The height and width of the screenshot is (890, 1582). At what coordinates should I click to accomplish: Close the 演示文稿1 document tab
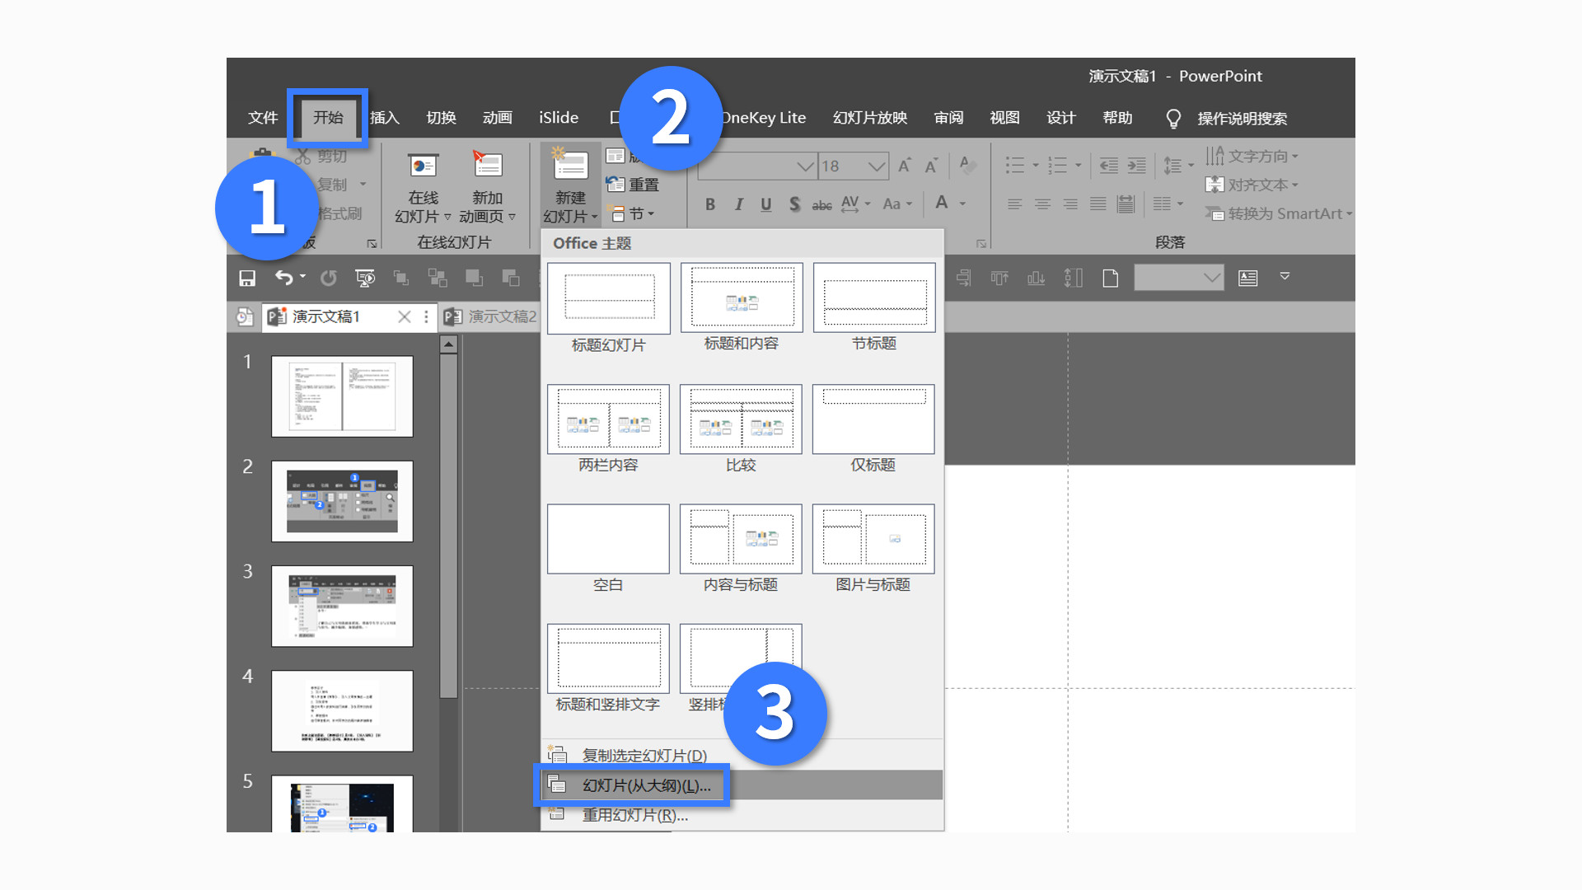pyautogui.click(x=404, y=316)
